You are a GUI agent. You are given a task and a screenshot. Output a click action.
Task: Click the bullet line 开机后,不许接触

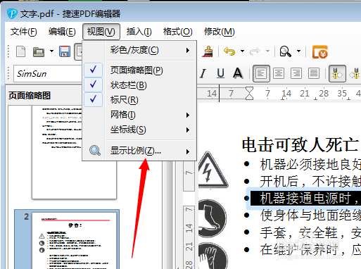(x=310, y=182)
